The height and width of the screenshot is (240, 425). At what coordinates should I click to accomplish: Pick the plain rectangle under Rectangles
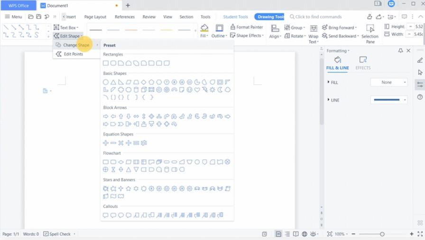[x=106, y=63]
